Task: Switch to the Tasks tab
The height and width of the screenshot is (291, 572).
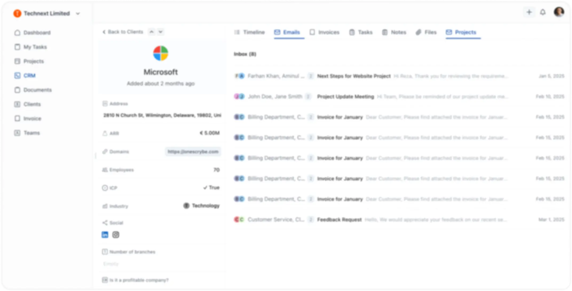Action: point(361,32)
